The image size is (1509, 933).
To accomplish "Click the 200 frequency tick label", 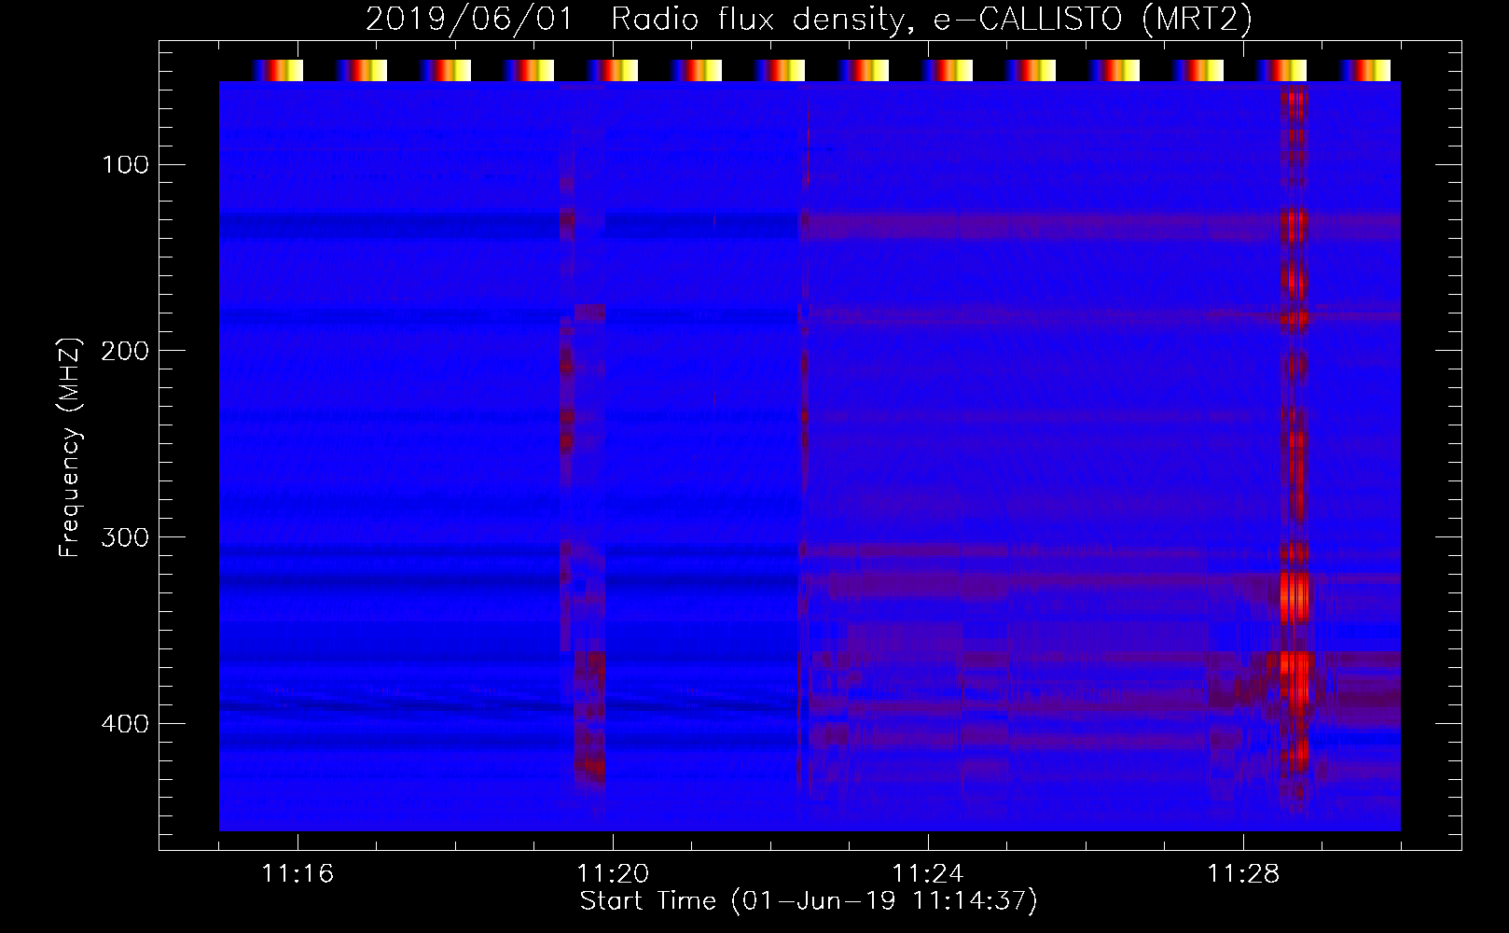I will point(126,351).
